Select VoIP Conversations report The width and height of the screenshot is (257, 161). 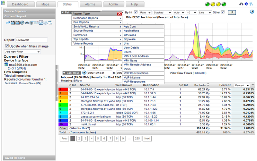pos(143,73)
